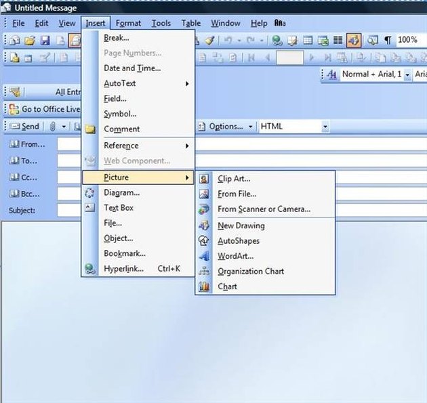Select Clip Art... in Picture submenu
427x403 pixels.
266,179
